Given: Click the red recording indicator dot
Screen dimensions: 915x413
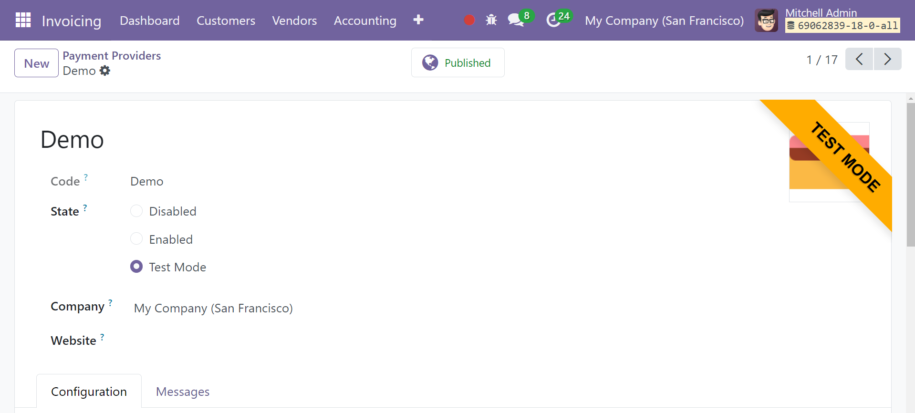Looking at the screenshot, I should click(469, 20).
